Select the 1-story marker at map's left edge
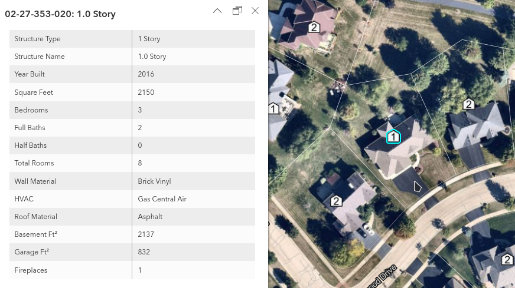 (273, 108)
